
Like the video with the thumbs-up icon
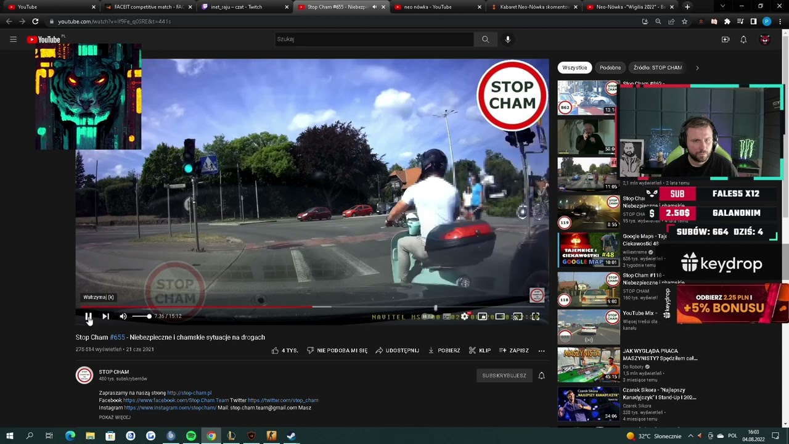275,350
